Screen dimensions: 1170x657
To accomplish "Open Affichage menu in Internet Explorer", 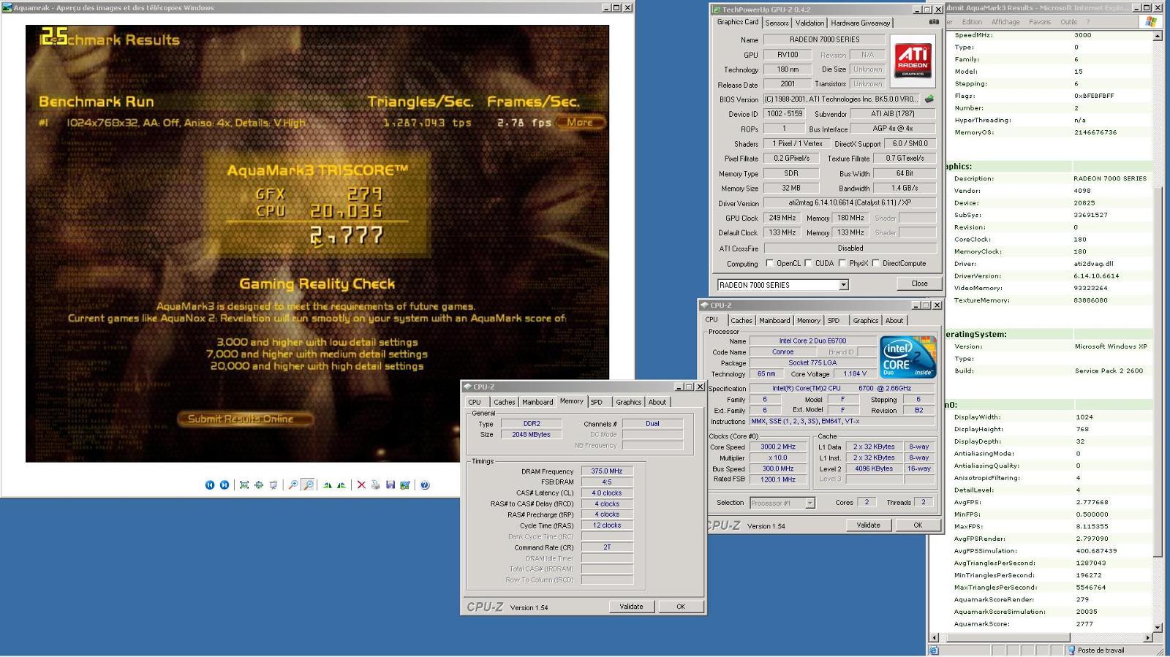I will 1005,22.
